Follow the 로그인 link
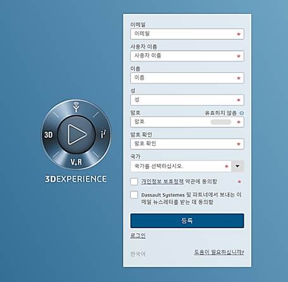This screenshot has height=282, width=288. coord(138,235)
